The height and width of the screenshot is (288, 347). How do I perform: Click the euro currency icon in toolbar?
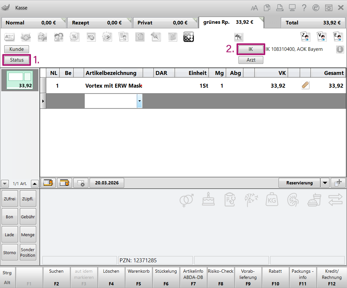click(239, 37)
